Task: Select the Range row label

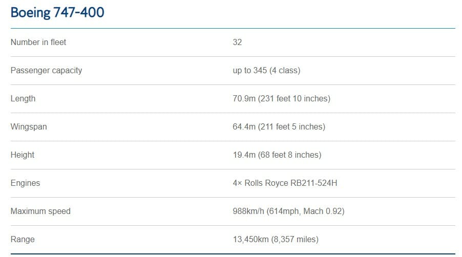Action: tap(23, 239)
